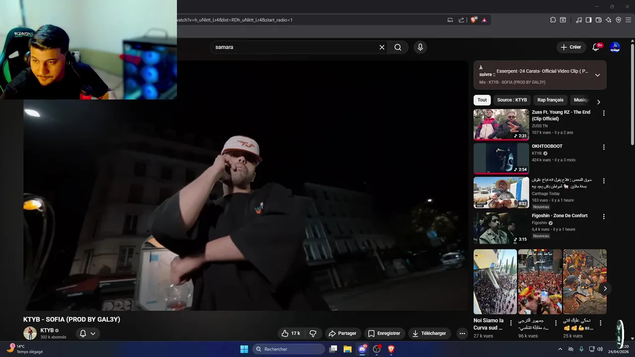Open Brave Rewards triangle icon
The height and width of the screenshot is (357, 635).
(x=484, y=20)
